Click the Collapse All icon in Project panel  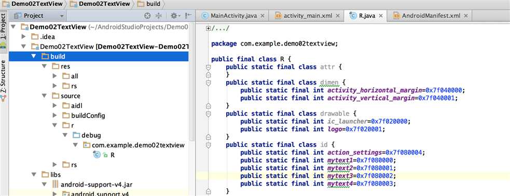[158, 16]
